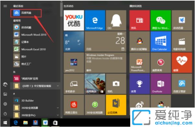Open the Microsoft Edge tile
Image resolution: width=195 pixels, height=127 pixels.
[x=95, y=20]
